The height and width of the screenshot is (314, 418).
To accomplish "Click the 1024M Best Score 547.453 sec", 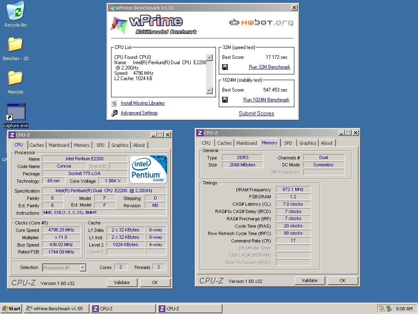I will pyautogui.click(x=276, y=90).
